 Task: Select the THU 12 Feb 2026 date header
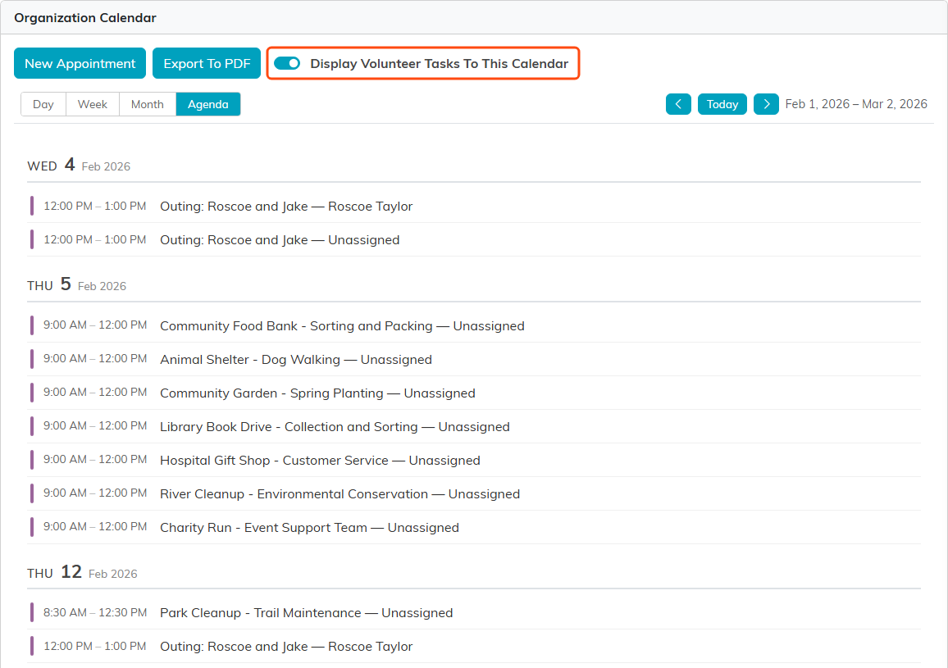coord(82,572)
